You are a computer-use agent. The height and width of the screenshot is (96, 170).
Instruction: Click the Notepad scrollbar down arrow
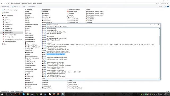[159, 78]
